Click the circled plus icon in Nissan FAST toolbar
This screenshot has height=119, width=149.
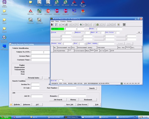[90, 24]
